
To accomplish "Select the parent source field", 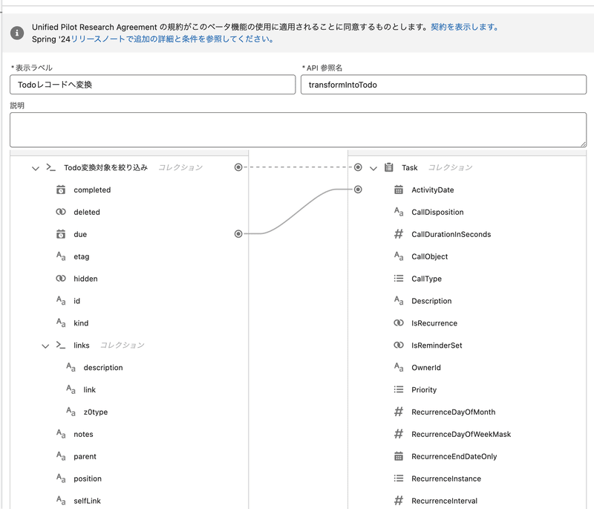I will [x=85, y=456].
